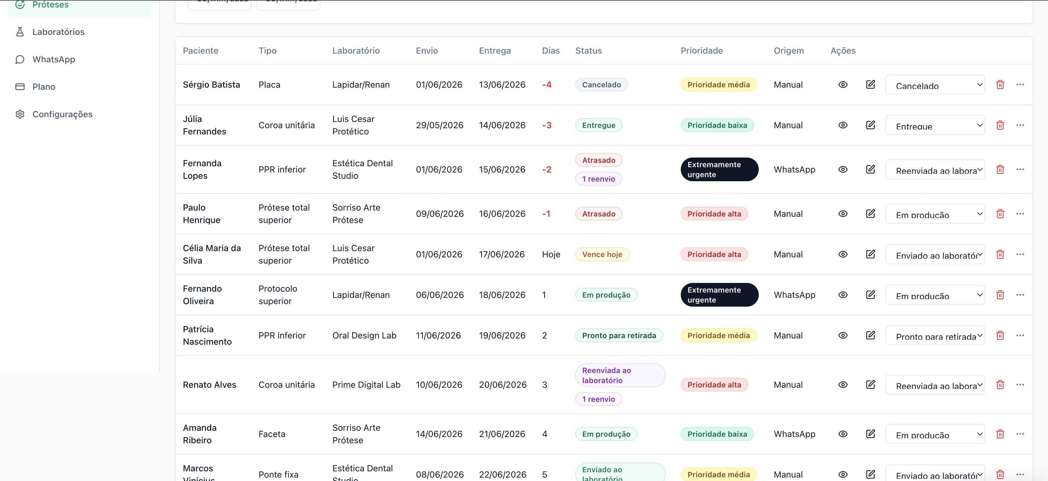Open Renato Alves' Reenviada status dropdown

pyautogui.click(x=935, y=385)
